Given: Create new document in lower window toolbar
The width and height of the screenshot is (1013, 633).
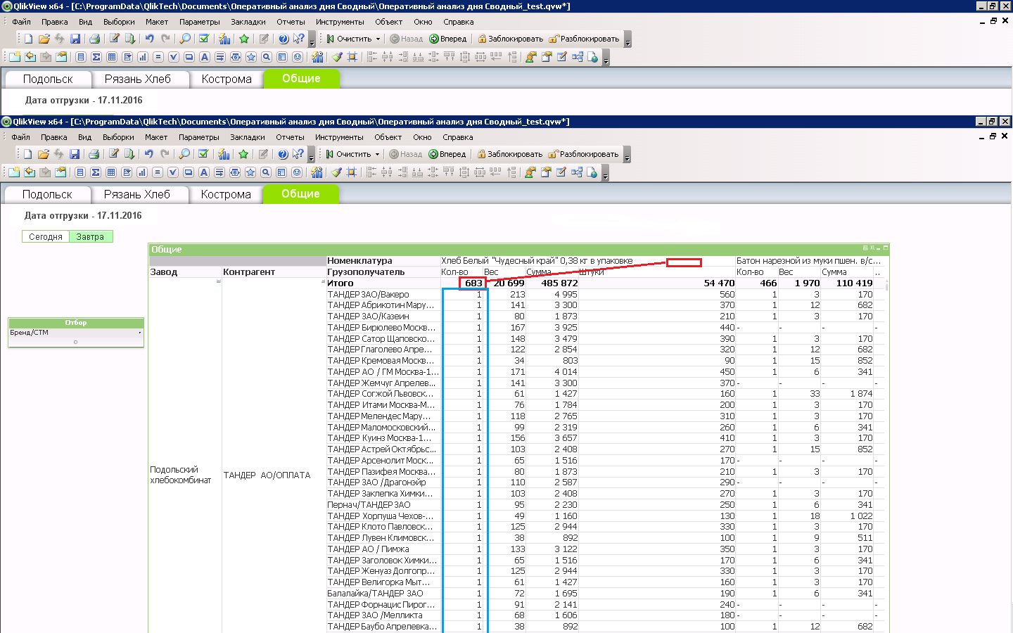Looking at the screenshot, I should coord(27,154).
